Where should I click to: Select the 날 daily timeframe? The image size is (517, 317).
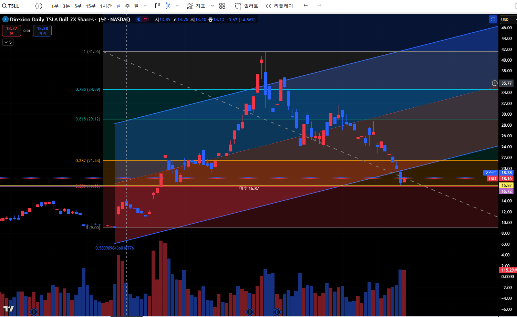(118, 6)
